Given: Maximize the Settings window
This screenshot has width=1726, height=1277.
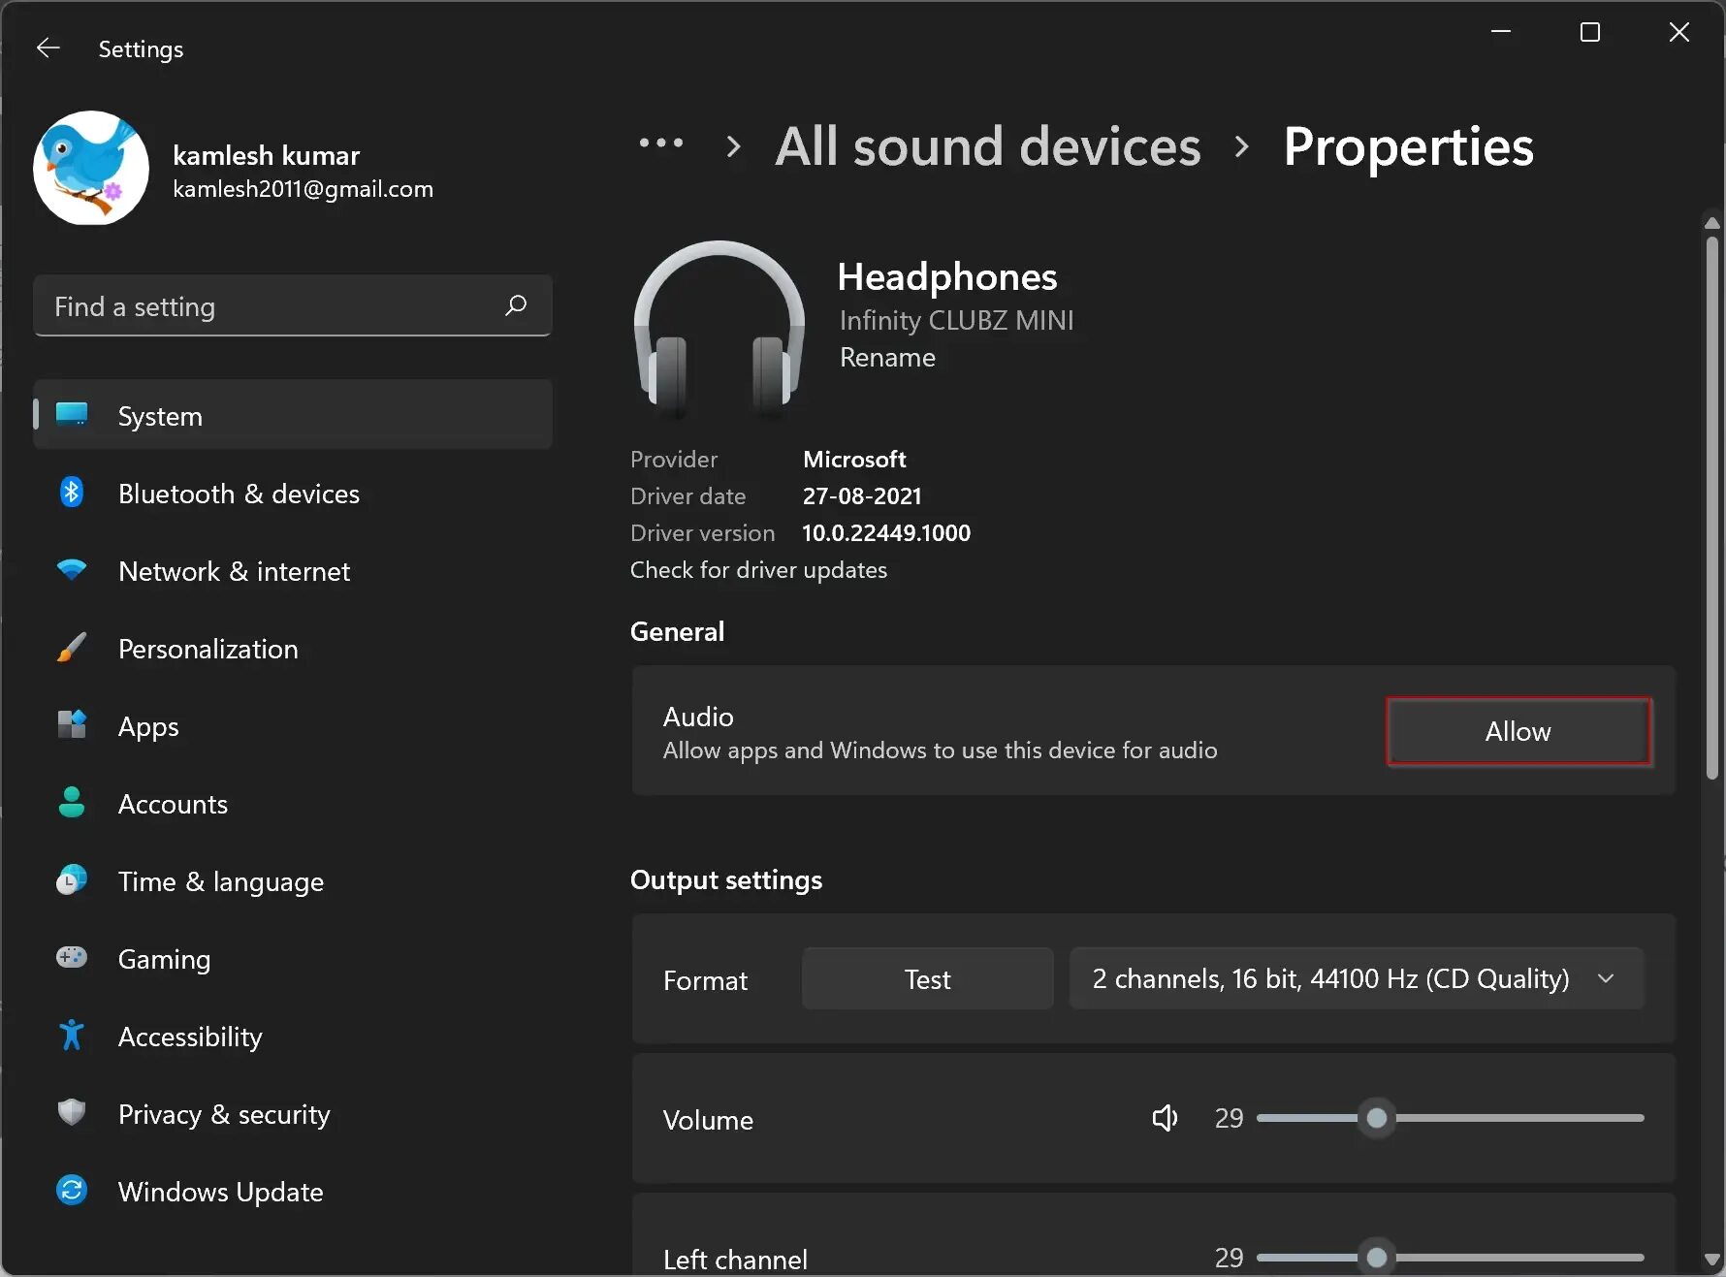Looking at the screenshot, I should click(x=1589, y=32).
